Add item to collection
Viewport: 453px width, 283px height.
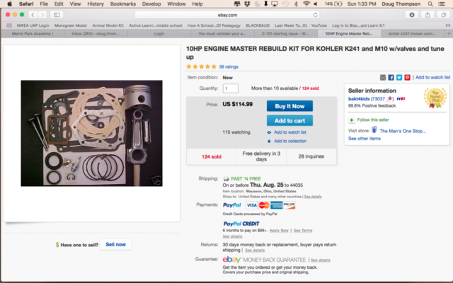click(x=289, y=141)
